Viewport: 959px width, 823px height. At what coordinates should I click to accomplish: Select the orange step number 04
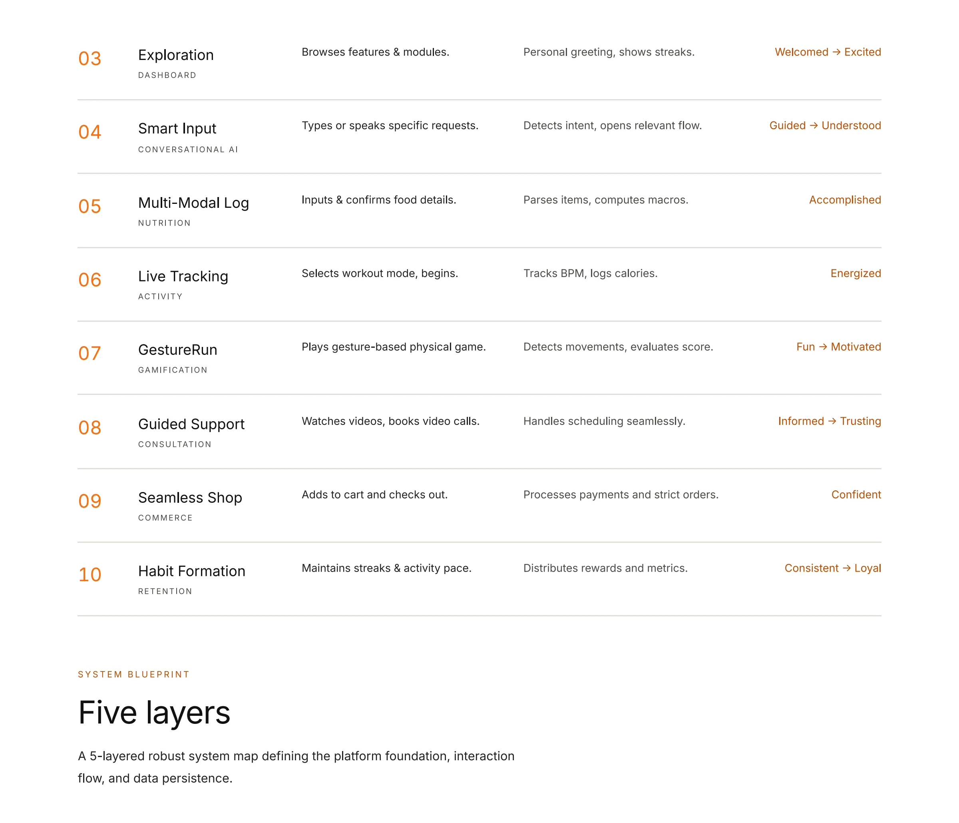tap(90, 132)
